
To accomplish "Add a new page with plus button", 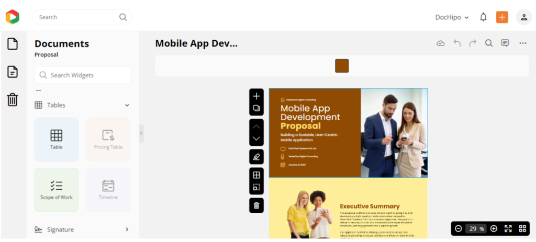I will (256, 96).
